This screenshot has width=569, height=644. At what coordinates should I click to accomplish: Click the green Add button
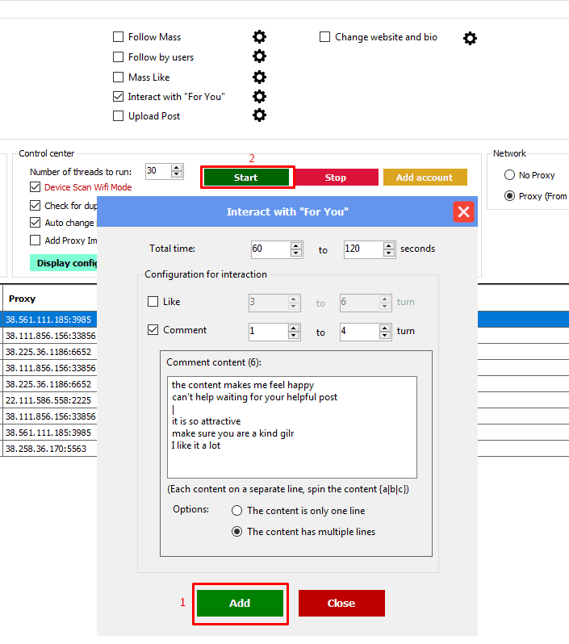(x=240, y=603)
